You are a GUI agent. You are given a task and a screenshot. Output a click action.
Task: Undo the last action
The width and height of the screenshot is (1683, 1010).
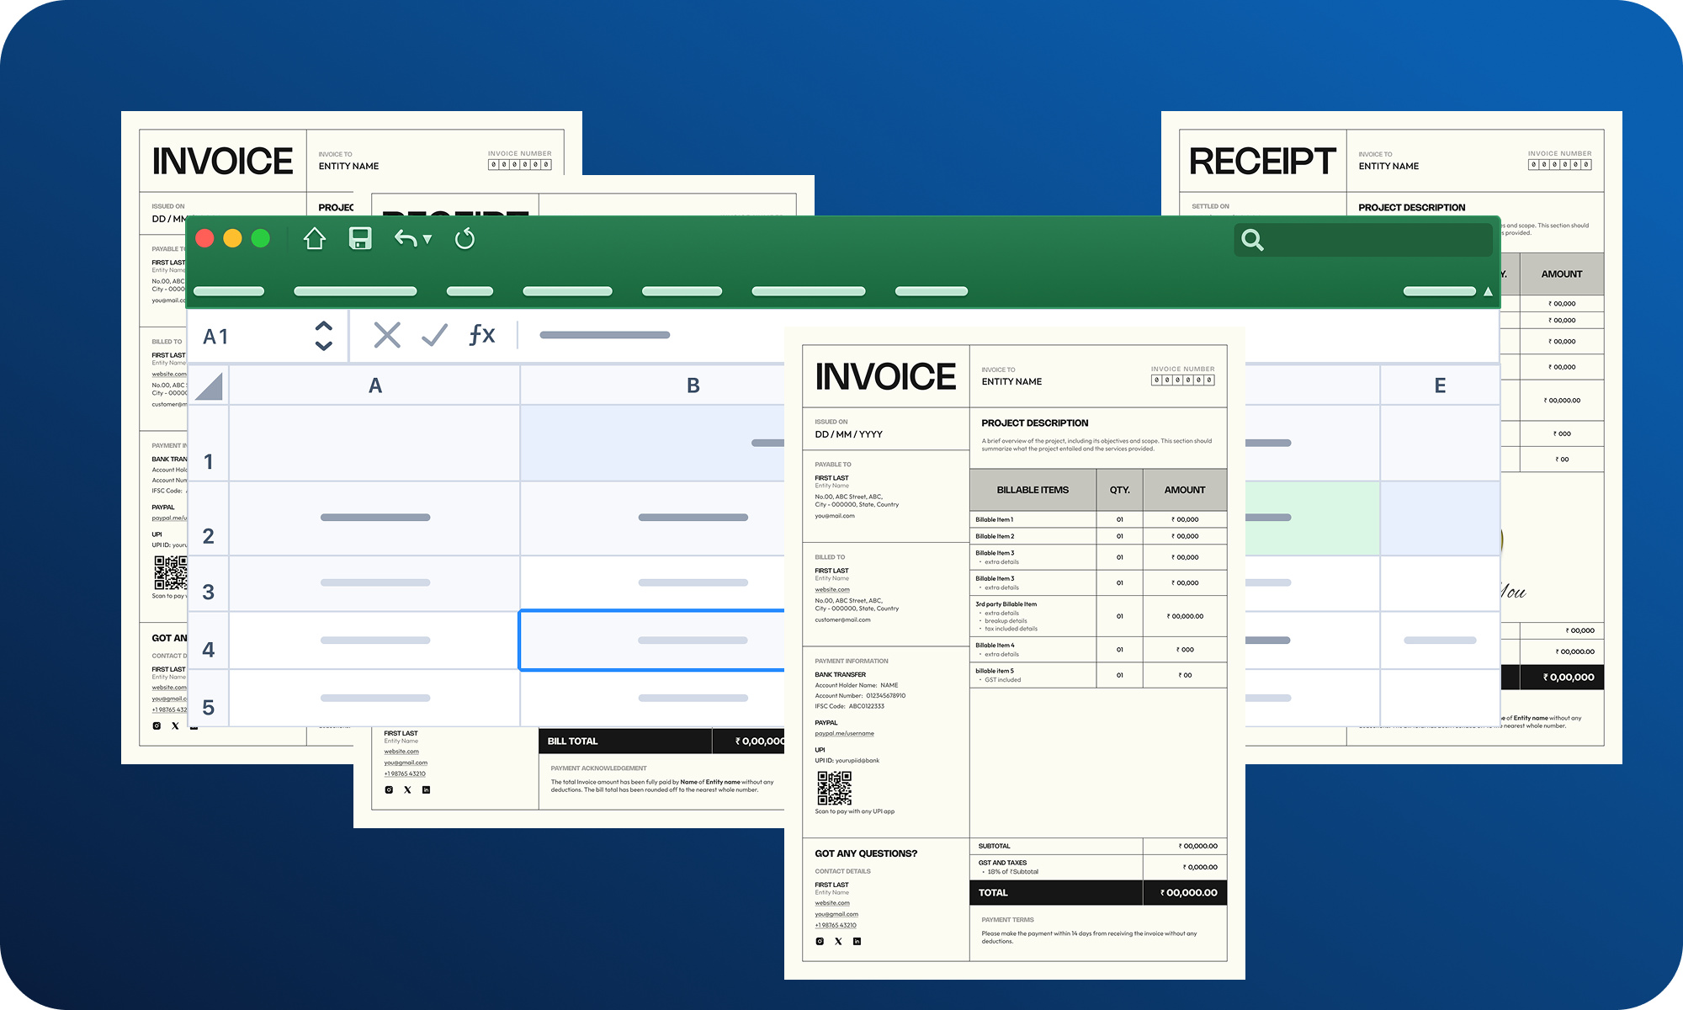pyautogui.click(x=406, y=239)
